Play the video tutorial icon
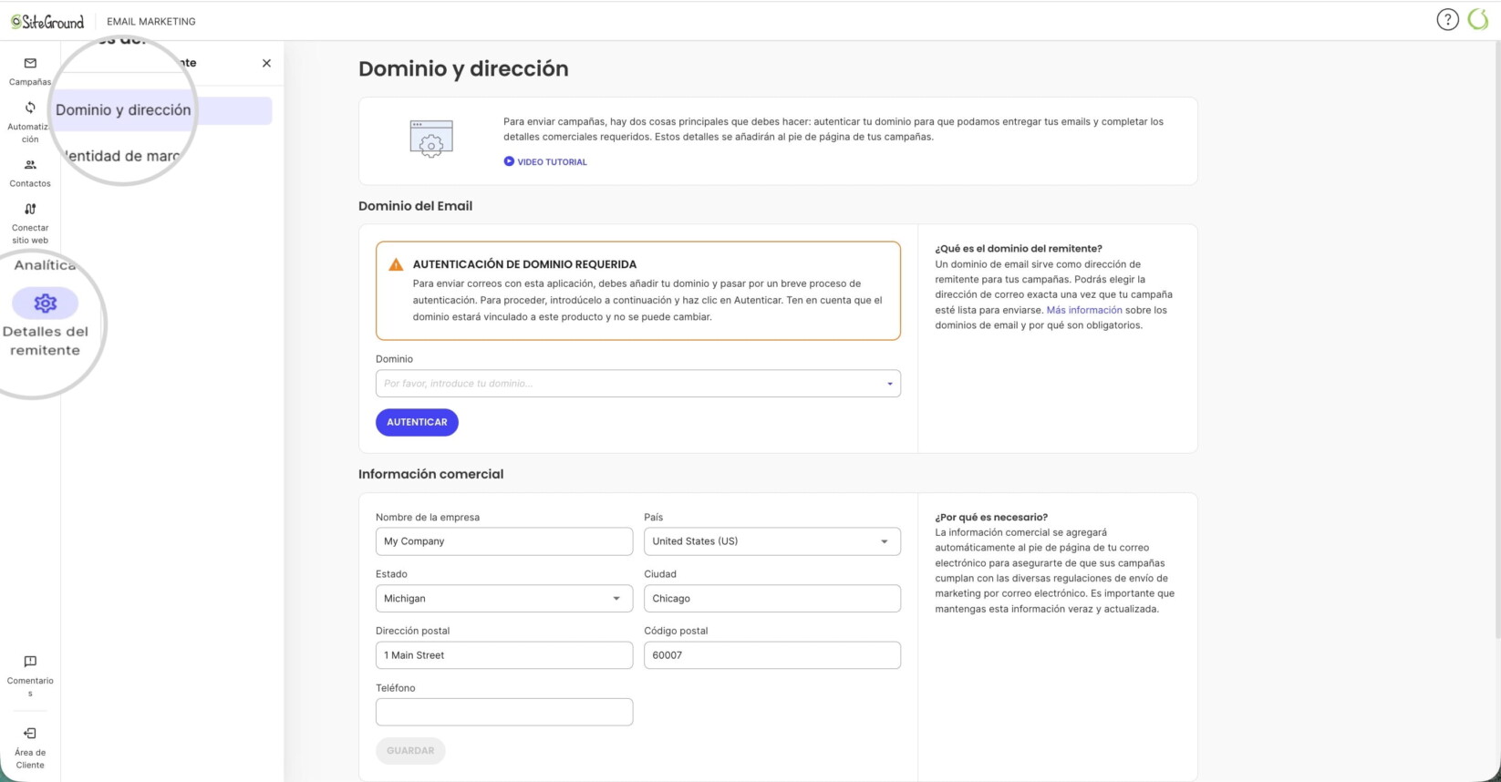1501x782 pixels. point(509,161)
